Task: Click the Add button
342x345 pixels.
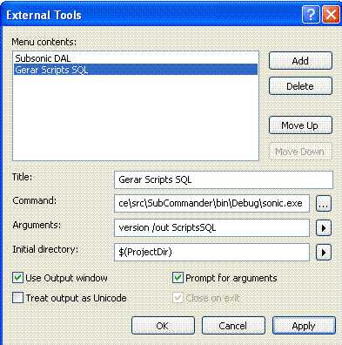Action: pyautogui.click(x=300, y=61)
